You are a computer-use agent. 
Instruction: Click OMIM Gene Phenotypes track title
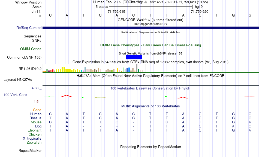(150, 45)
